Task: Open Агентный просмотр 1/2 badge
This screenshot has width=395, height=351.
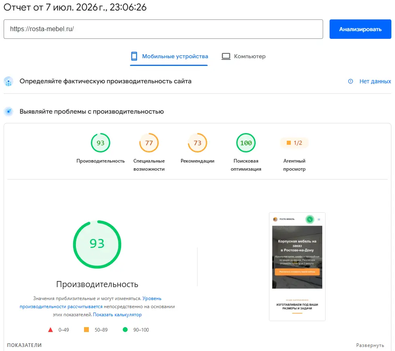Action: 294,143
